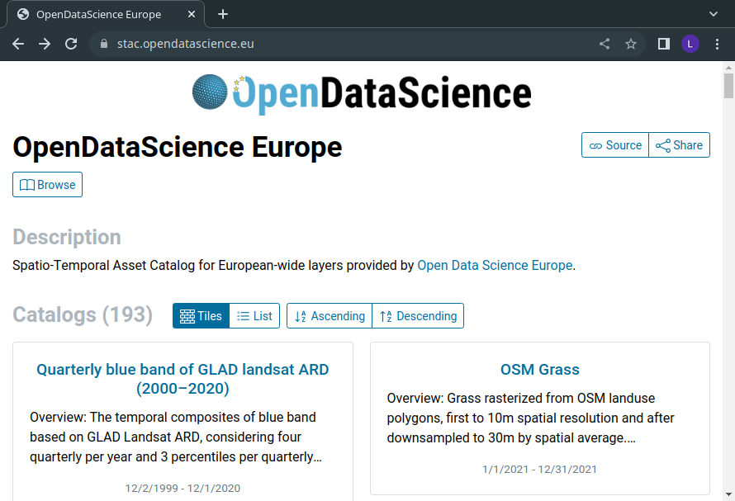
Task: Click the share icon in the address bar
Action: pos(605,44)
